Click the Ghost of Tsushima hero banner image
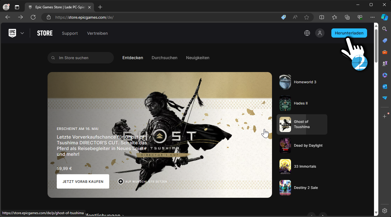Viewport: 391px width, 217px height. tap(160, 135)
